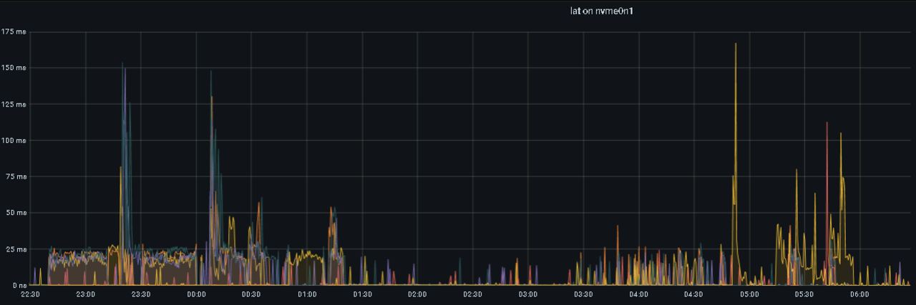
Task: Click the 01:30 time axis label
Action: [x=362, y=294]
